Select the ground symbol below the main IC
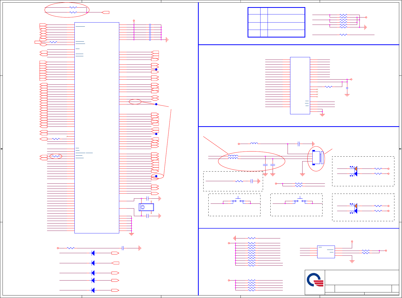 [131, 234]
